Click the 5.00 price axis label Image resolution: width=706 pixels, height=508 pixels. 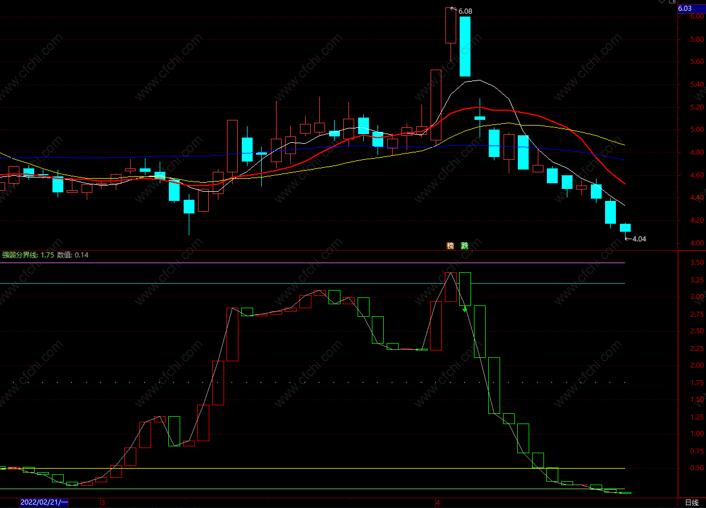696,130
